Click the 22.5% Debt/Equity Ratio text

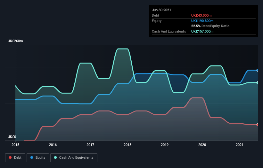coord(210,26)
